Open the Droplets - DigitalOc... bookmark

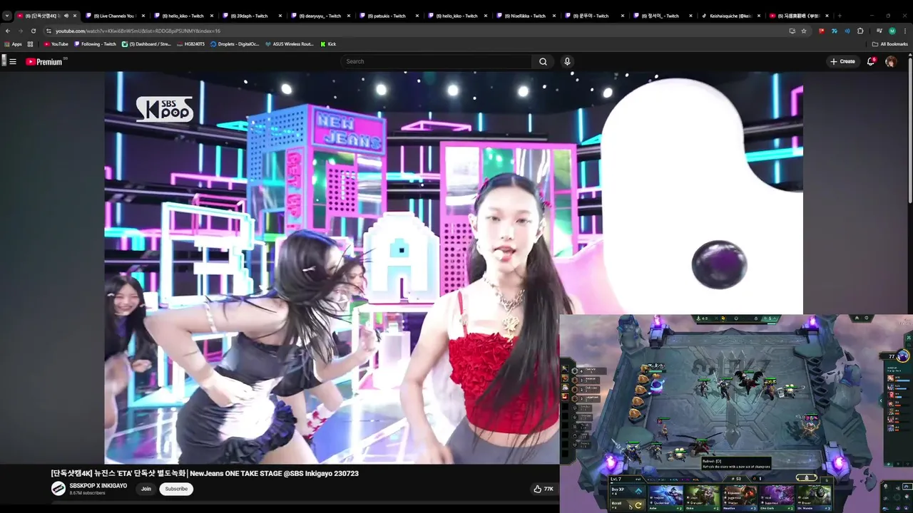[x=235, y=44]
